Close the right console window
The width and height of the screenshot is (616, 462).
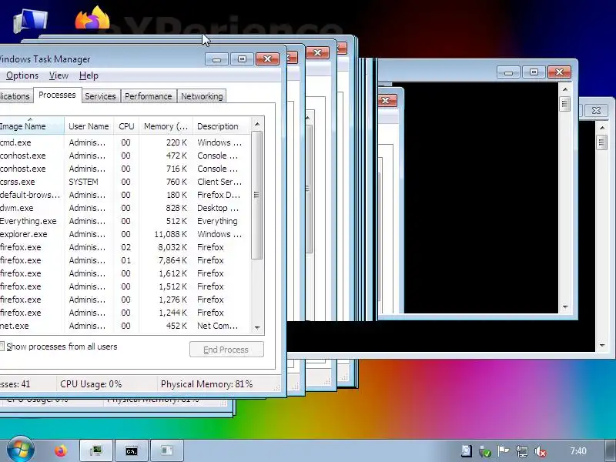pos(560,72)
